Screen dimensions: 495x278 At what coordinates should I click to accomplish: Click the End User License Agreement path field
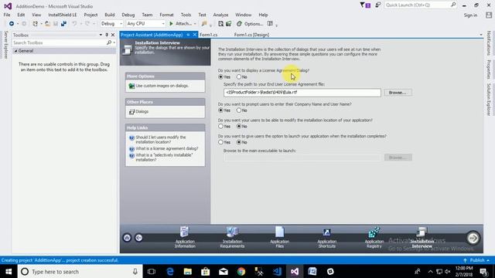tap(302, 93)
